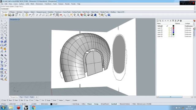Toggle lock icon of Layer 03
Screen dimensions: 196x110
click(171, 32)
